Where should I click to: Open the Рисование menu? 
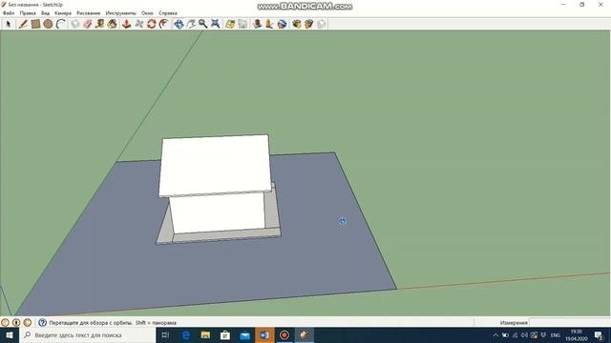[x=89, y=13]
